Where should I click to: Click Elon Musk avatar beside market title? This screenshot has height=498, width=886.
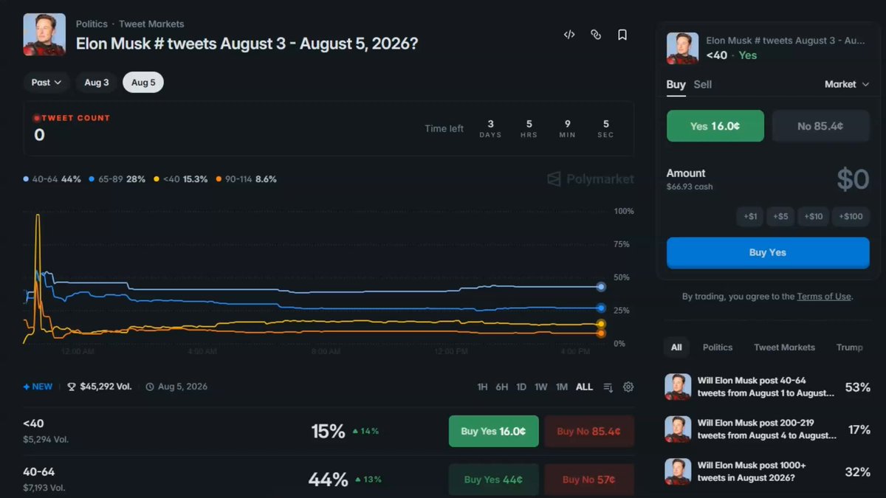tap(44, 35)
